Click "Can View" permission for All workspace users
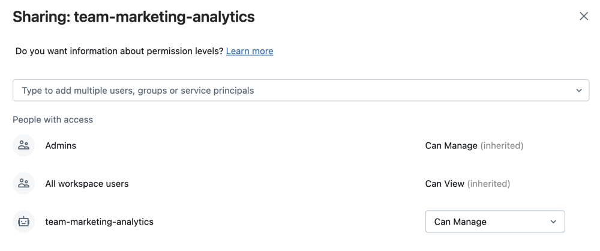 445,184
